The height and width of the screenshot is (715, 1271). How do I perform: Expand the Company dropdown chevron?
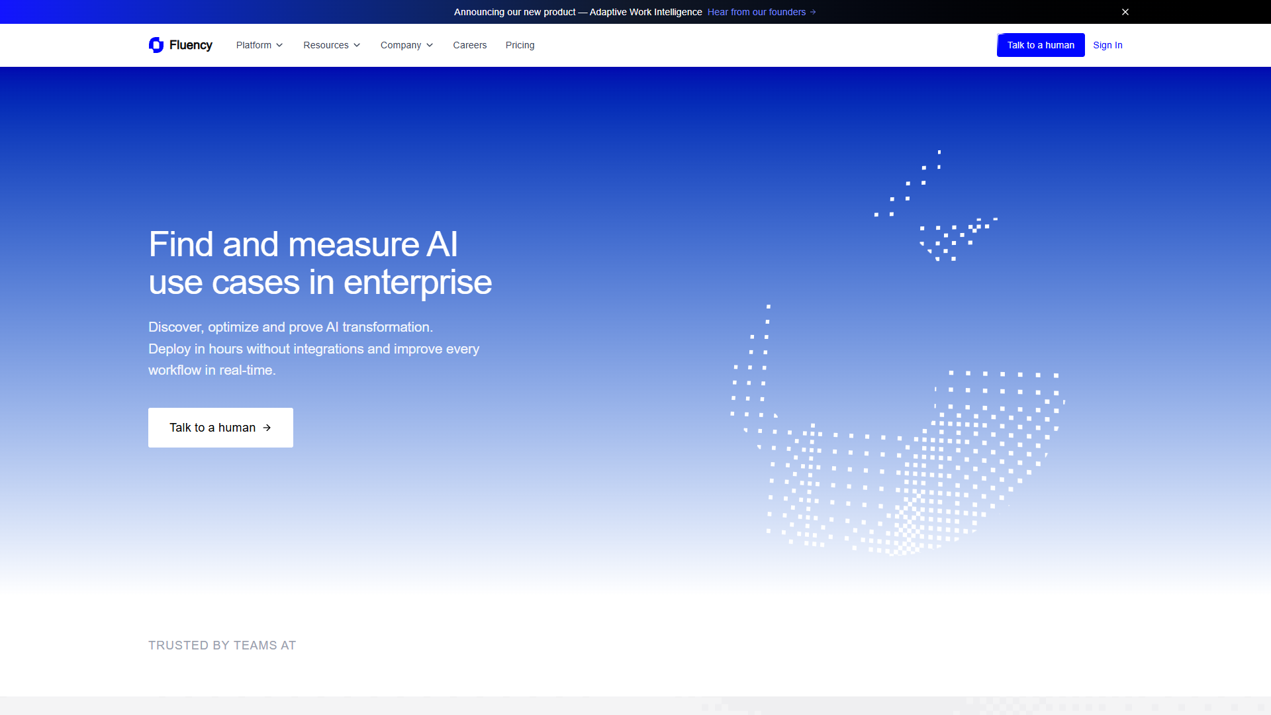(x=430, y=45)
